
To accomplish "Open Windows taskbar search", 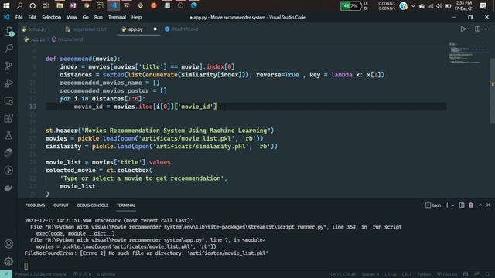I will tap(19, 5).
